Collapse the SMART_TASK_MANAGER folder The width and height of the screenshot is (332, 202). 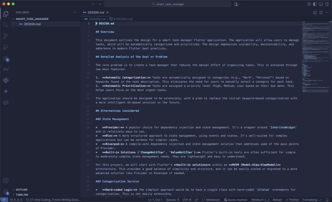click(32, 19)
